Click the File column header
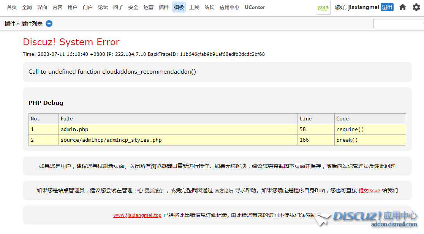The width and height of the screenshot is (424, 234). click(178, 119)
